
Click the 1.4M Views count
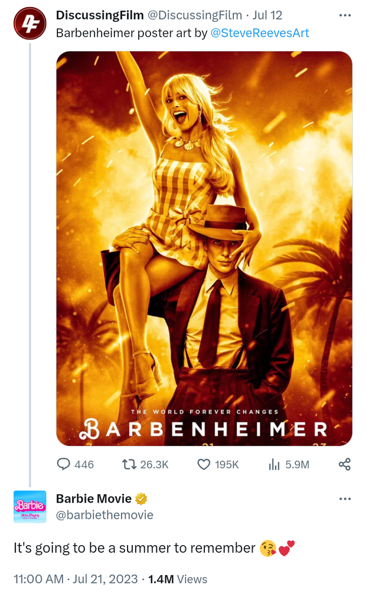(178, 579)
